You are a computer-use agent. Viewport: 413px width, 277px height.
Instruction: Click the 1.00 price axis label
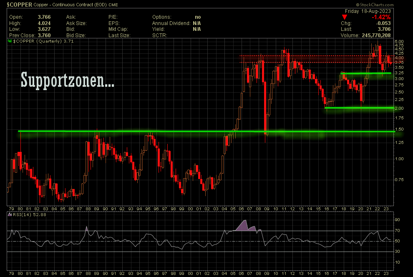pyautogui.click(x=399, y=159)
